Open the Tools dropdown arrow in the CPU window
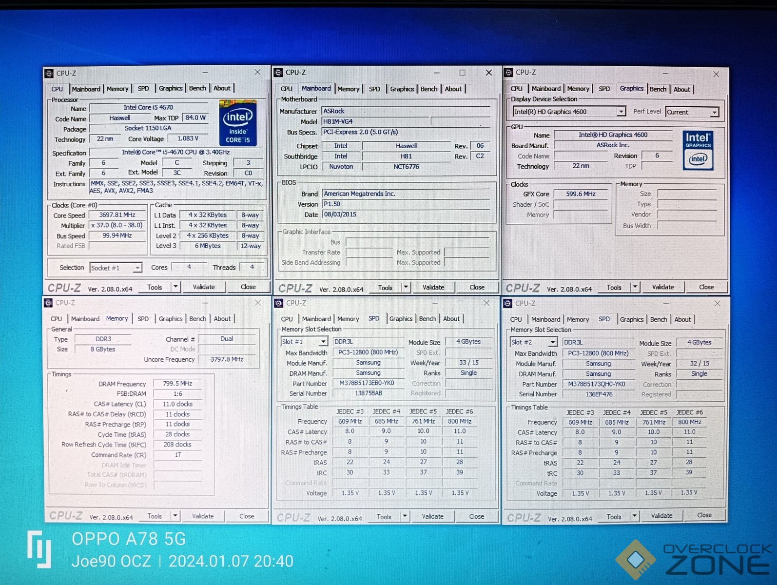777x585 pixels. (175, 287)
